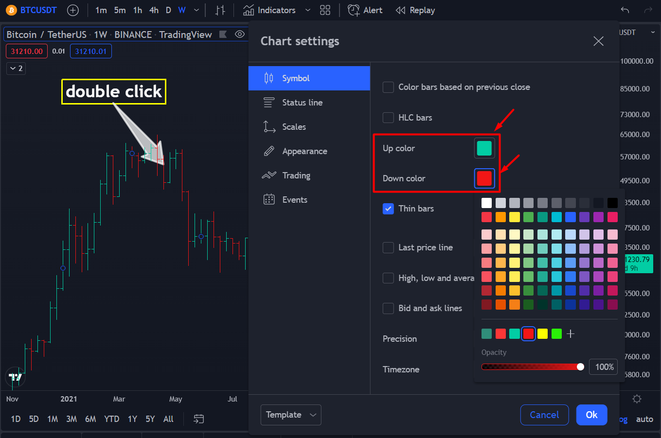Open the Down color swatch
The image size is (661, 438).
tap(484, 178)
